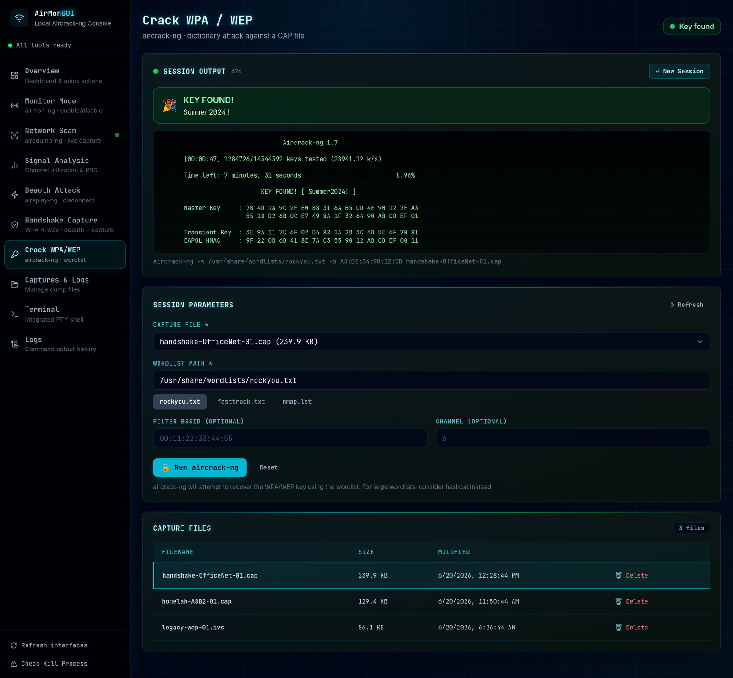
Task: Click the Refresh button in Session Parameters
Action: (x=686, y=305)
